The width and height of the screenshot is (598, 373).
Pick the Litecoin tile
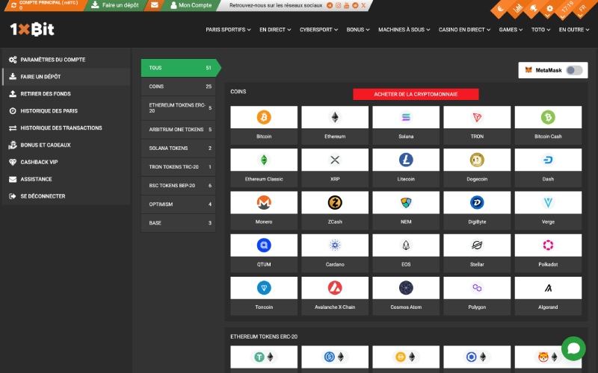[x=406, y=167]
